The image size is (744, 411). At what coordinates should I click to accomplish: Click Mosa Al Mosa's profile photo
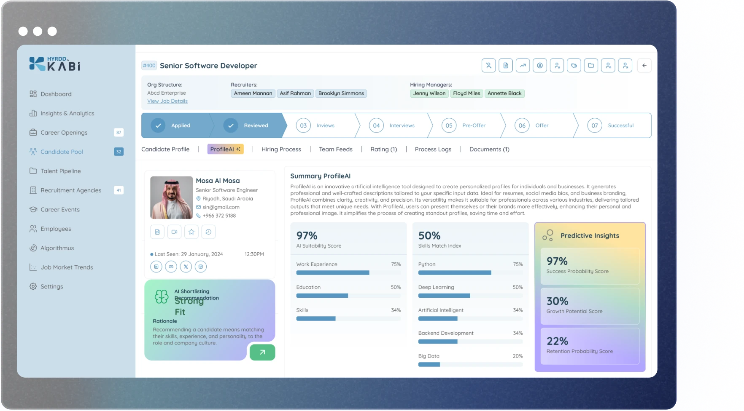point(172,197)
